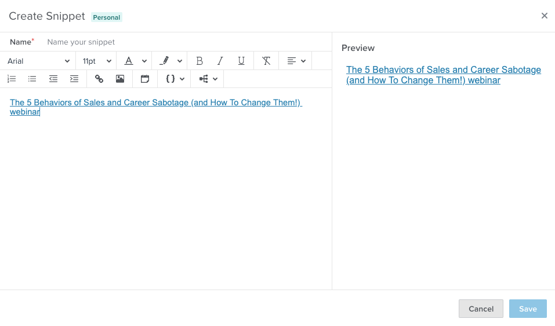Insert a bulleted list
The image size is (555, 326).
pos(32,79)
